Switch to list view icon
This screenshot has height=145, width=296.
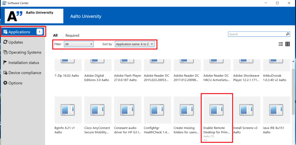pos(281,44)
